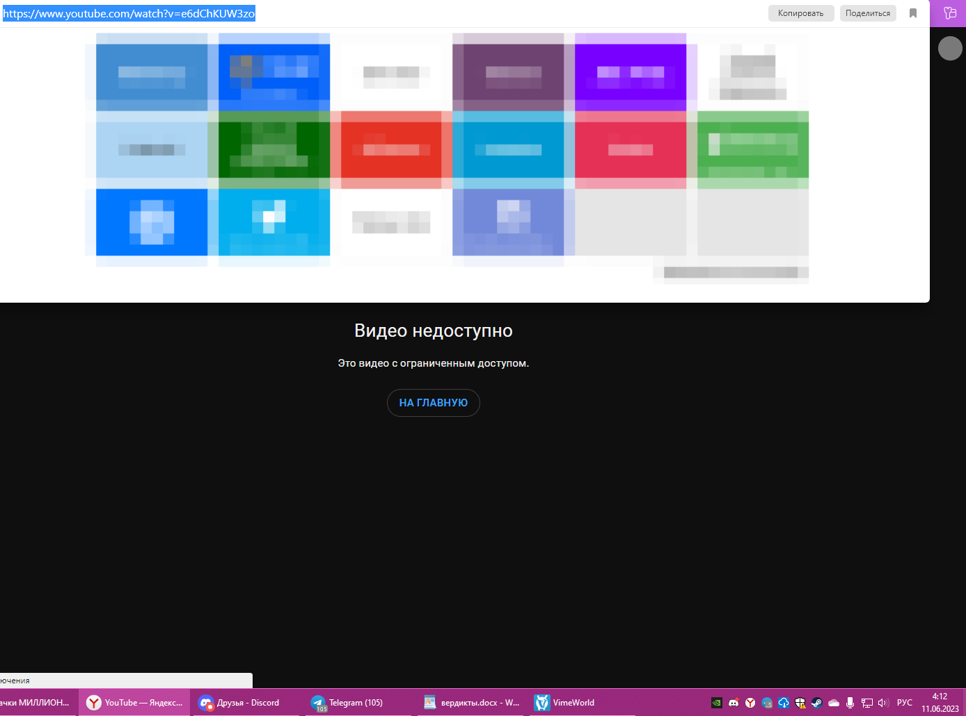Bookmark the page with the bookmark icon
This screenshot has width=966, height=716.
point(913,13)
